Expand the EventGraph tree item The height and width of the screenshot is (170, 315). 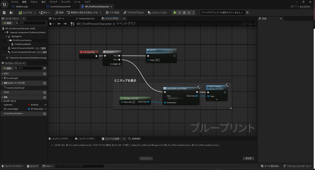coord(2,78)
